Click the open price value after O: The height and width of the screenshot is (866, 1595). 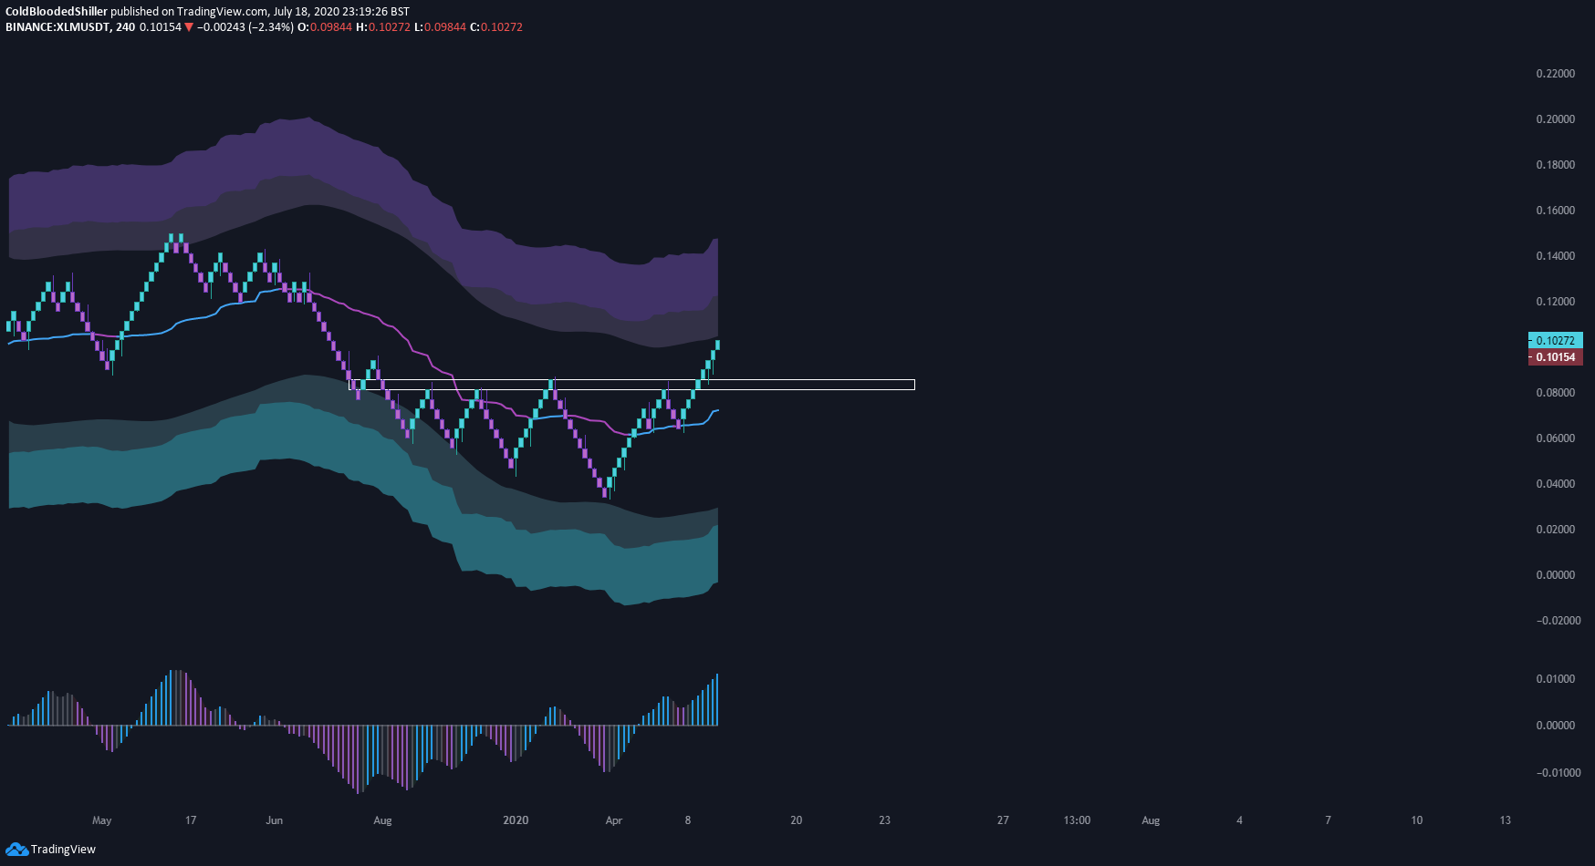pos(330,27)
